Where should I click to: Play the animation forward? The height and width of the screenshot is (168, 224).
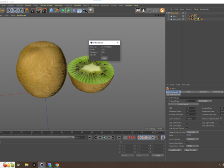tap(105, 138)
